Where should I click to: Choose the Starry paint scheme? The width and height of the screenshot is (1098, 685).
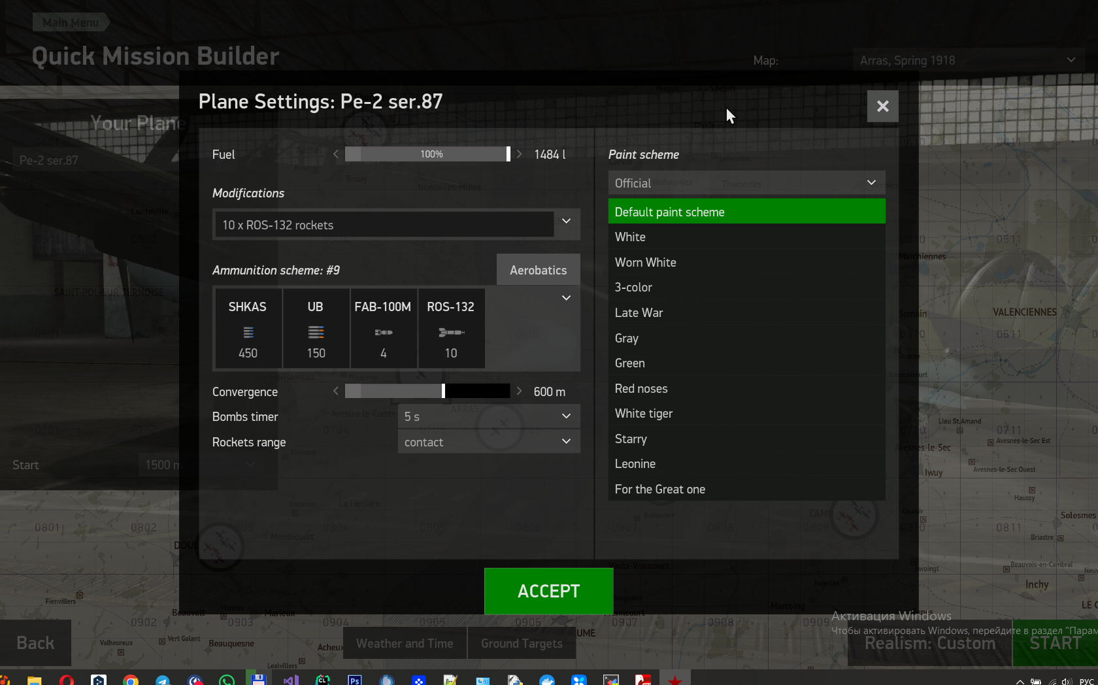coord(746,439)
